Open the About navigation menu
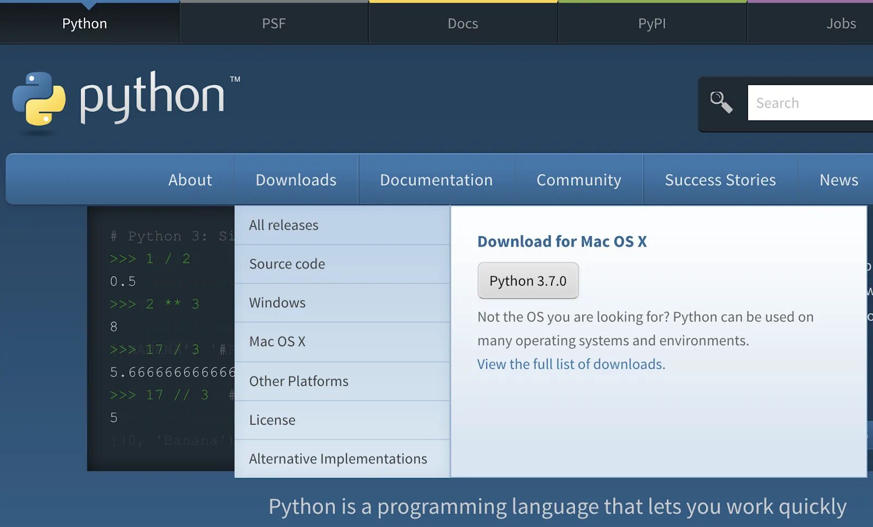The image size is (873, 527). tap(190, 179)
